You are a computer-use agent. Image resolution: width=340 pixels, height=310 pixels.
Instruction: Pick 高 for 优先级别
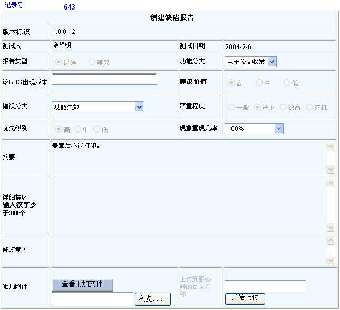click(59, 129)
